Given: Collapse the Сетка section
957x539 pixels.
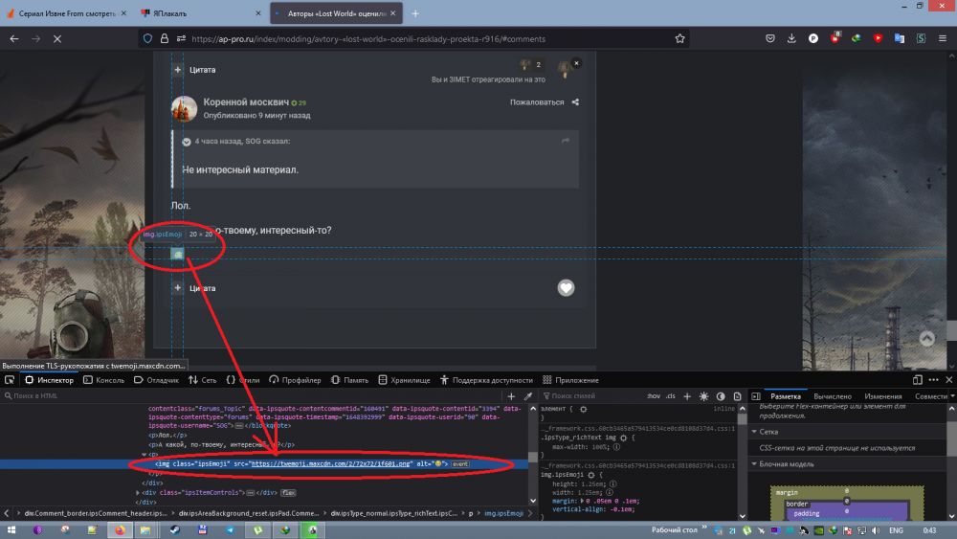Looking at the screenshot, I should pos(753,432).
